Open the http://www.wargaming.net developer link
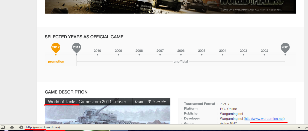Image resolution: width=308 pixels, height=131 pixels. tap(264, 119)
